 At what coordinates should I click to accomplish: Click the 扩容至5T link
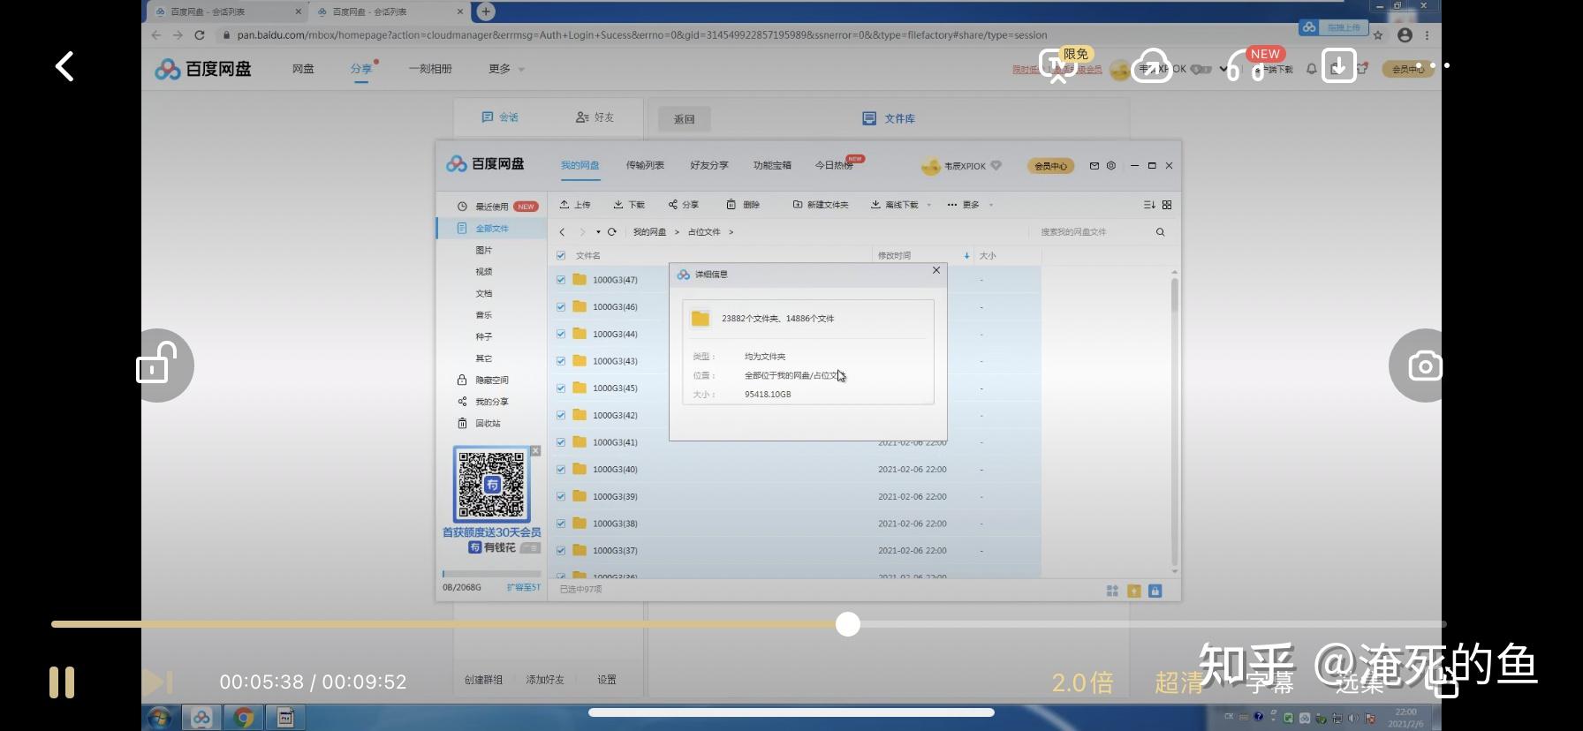click(x=524, y=587)
